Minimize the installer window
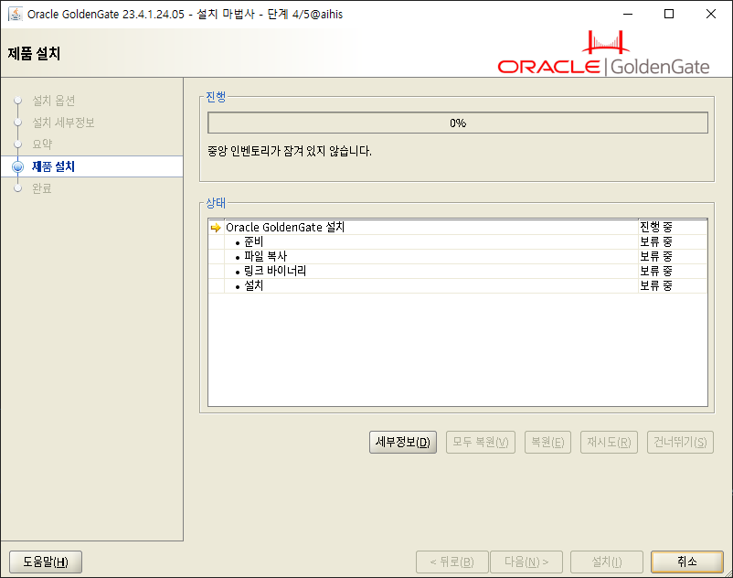 [628, 14]
